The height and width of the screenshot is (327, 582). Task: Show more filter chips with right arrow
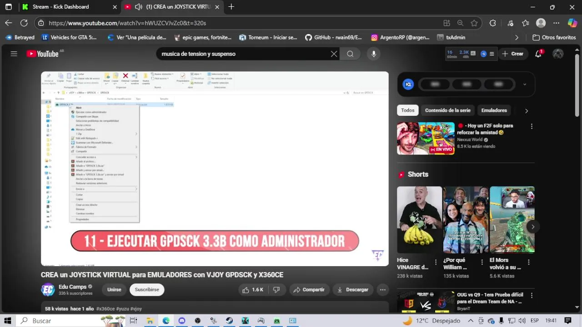[x=527, y=110]
